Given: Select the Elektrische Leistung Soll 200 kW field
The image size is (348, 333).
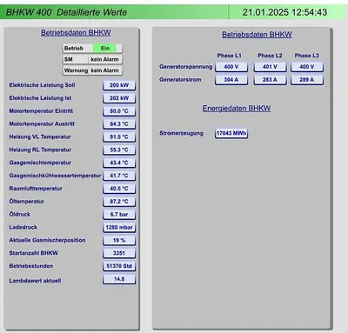Looking at the screenshot, I should (x=119, y=85).
